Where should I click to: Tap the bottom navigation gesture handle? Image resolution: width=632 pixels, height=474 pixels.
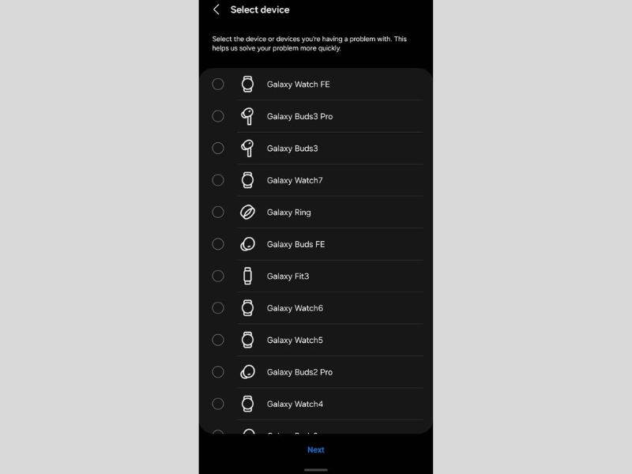315,470
